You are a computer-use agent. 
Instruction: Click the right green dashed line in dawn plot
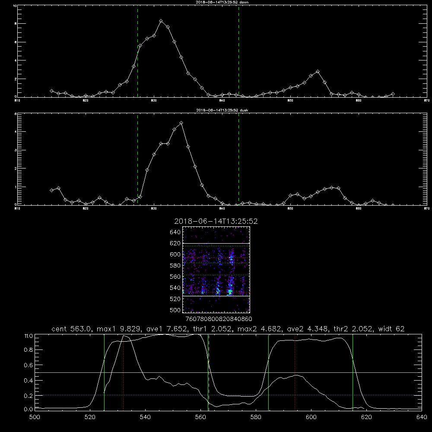238,51
